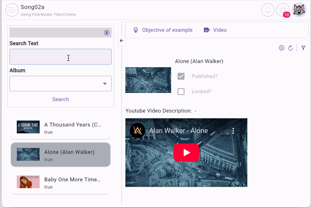Click the Search Text input field
311x208 pixels.
pyautogui.click(x=61, y=57)
